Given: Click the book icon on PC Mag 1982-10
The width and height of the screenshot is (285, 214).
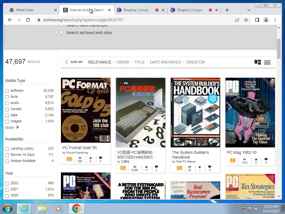Looking at the screenshot, I should (233, 160).
